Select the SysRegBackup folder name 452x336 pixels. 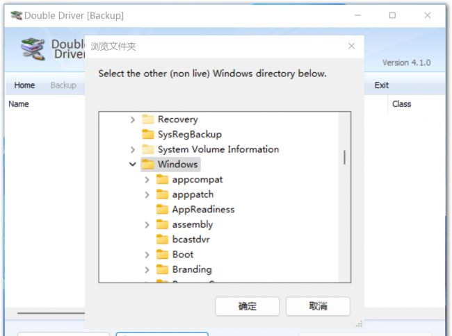[x=190, y=135]
